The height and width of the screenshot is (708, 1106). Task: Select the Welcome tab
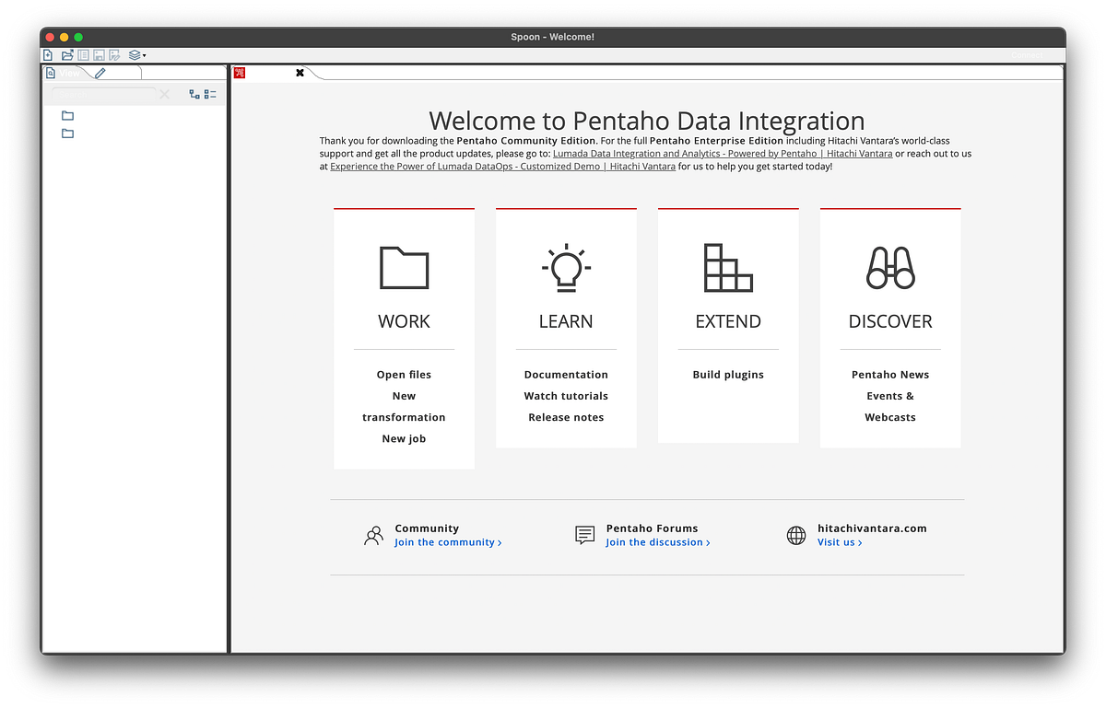[267, 71]
